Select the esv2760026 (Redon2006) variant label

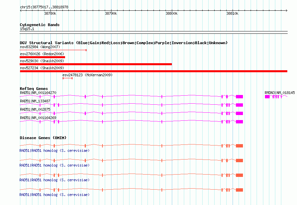(x=42, y=54)
